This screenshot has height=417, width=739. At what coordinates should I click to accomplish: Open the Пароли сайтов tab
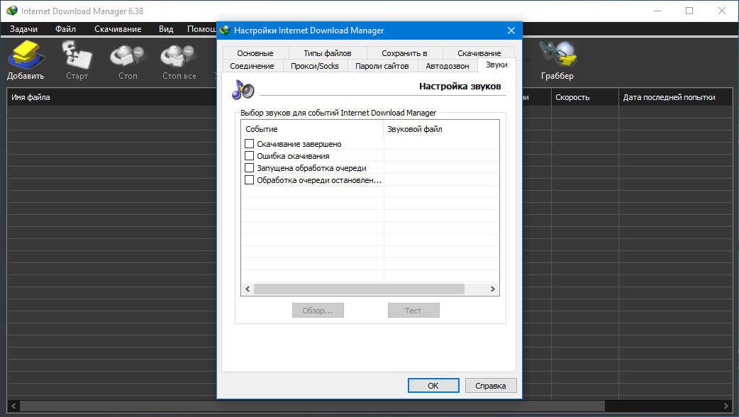tap(382, 66)
